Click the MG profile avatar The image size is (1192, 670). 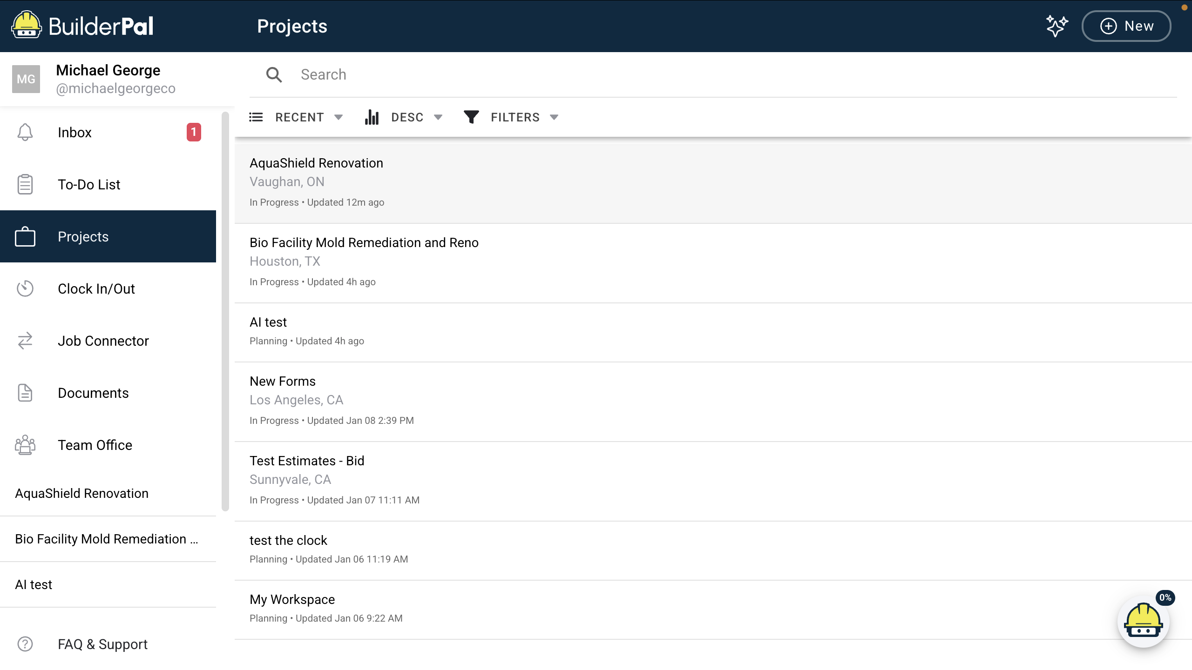26,79
